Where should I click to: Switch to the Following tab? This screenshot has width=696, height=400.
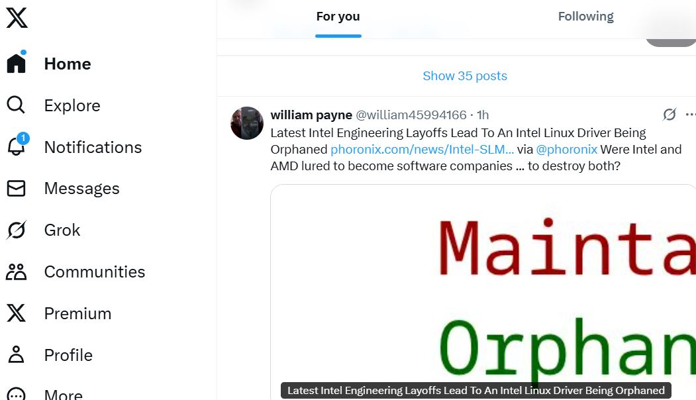point(585,17)
